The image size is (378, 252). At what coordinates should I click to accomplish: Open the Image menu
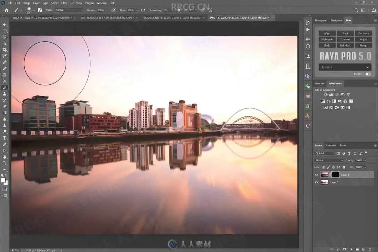coord(26,3)
